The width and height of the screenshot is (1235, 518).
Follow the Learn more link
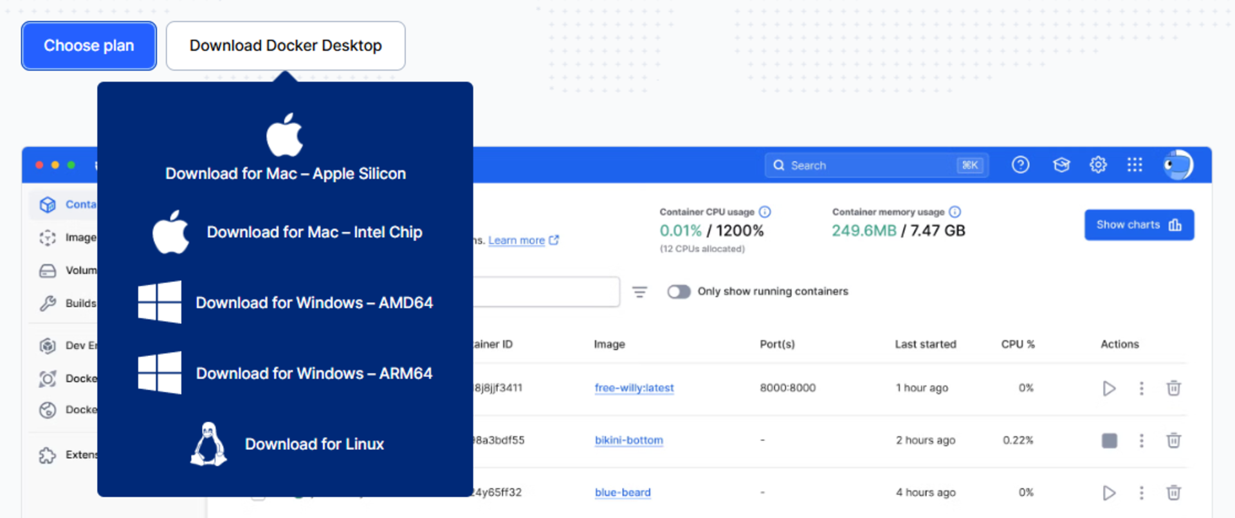(517, 240)
